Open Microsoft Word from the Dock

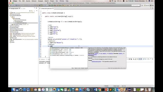point(96,90)
